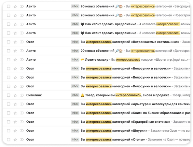Check the Ozon «Арматура и аксессуары» email

coord(8,104)
